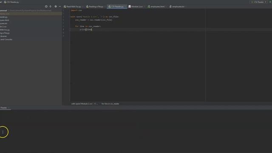Select employees.txt in the project tree
This screenshot has width=272, height=153.
(4, 23)
